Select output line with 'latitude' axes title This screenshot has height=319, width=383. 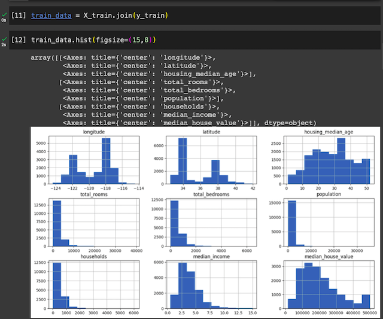[137, 66]
